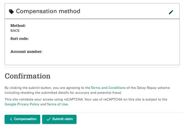
Task: Click the reCAPTCHA validation notice text
Action: coord(86,102)
